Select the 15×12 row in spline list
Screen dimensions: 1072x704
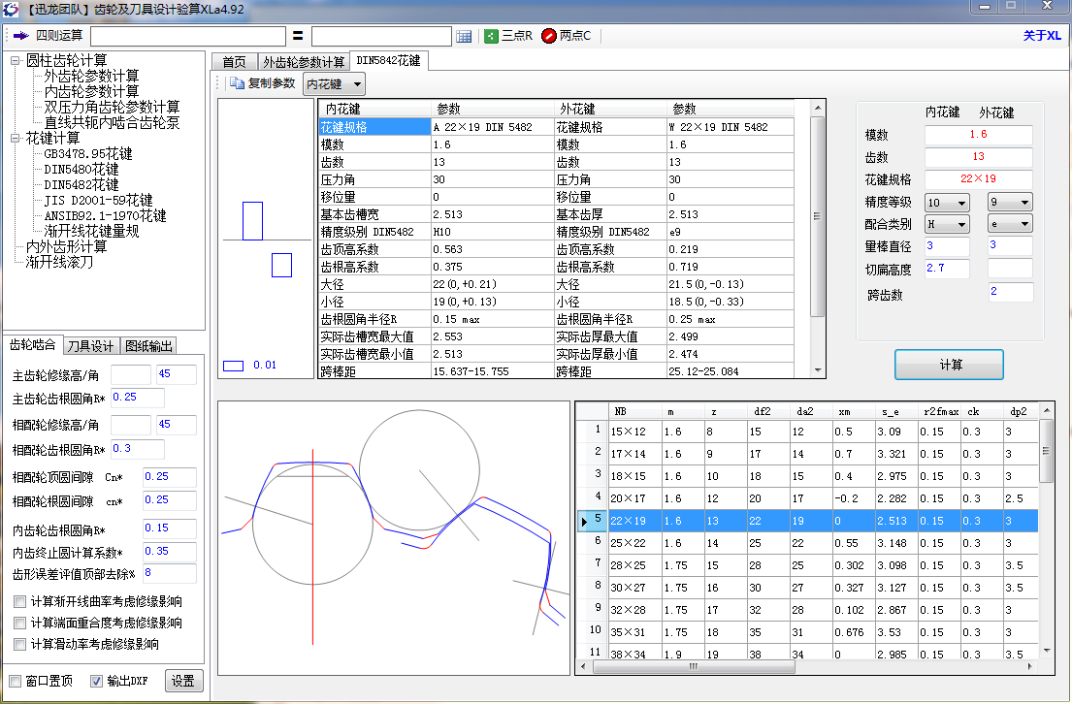[x=807, y=432]
